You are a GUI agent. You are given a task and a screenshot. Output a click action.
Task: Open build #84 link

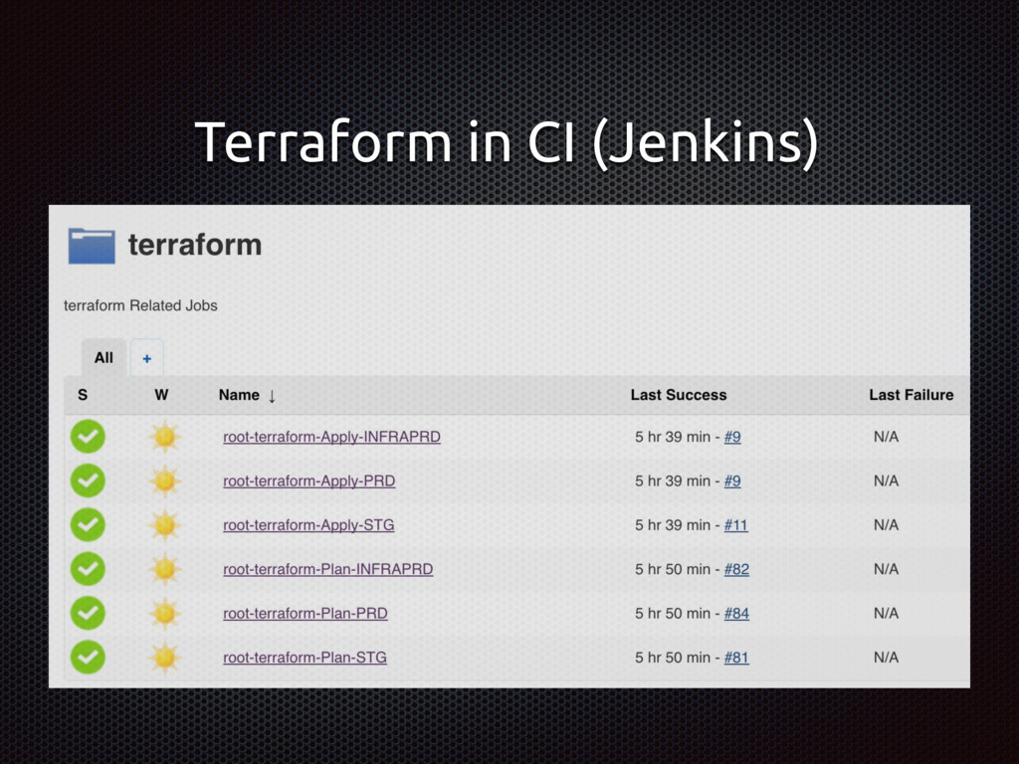[x=736, y=613]
